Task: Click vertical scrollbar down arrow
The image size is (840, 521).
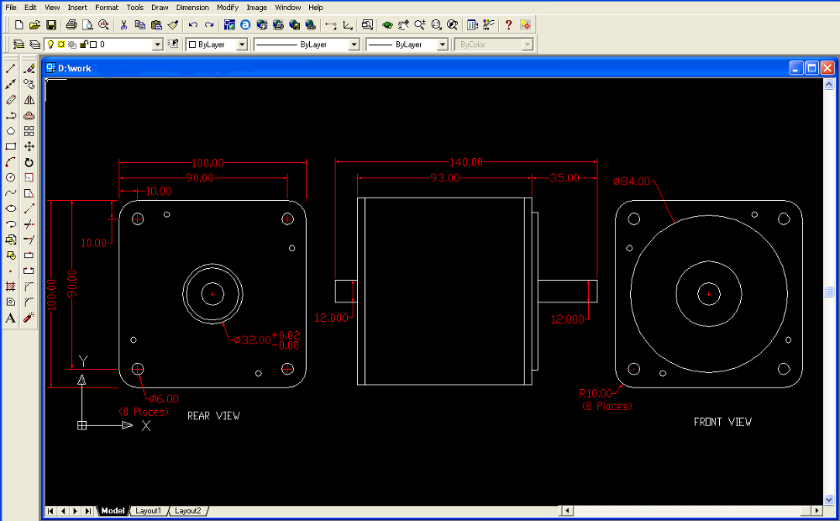Action: [x=829, y=499]
